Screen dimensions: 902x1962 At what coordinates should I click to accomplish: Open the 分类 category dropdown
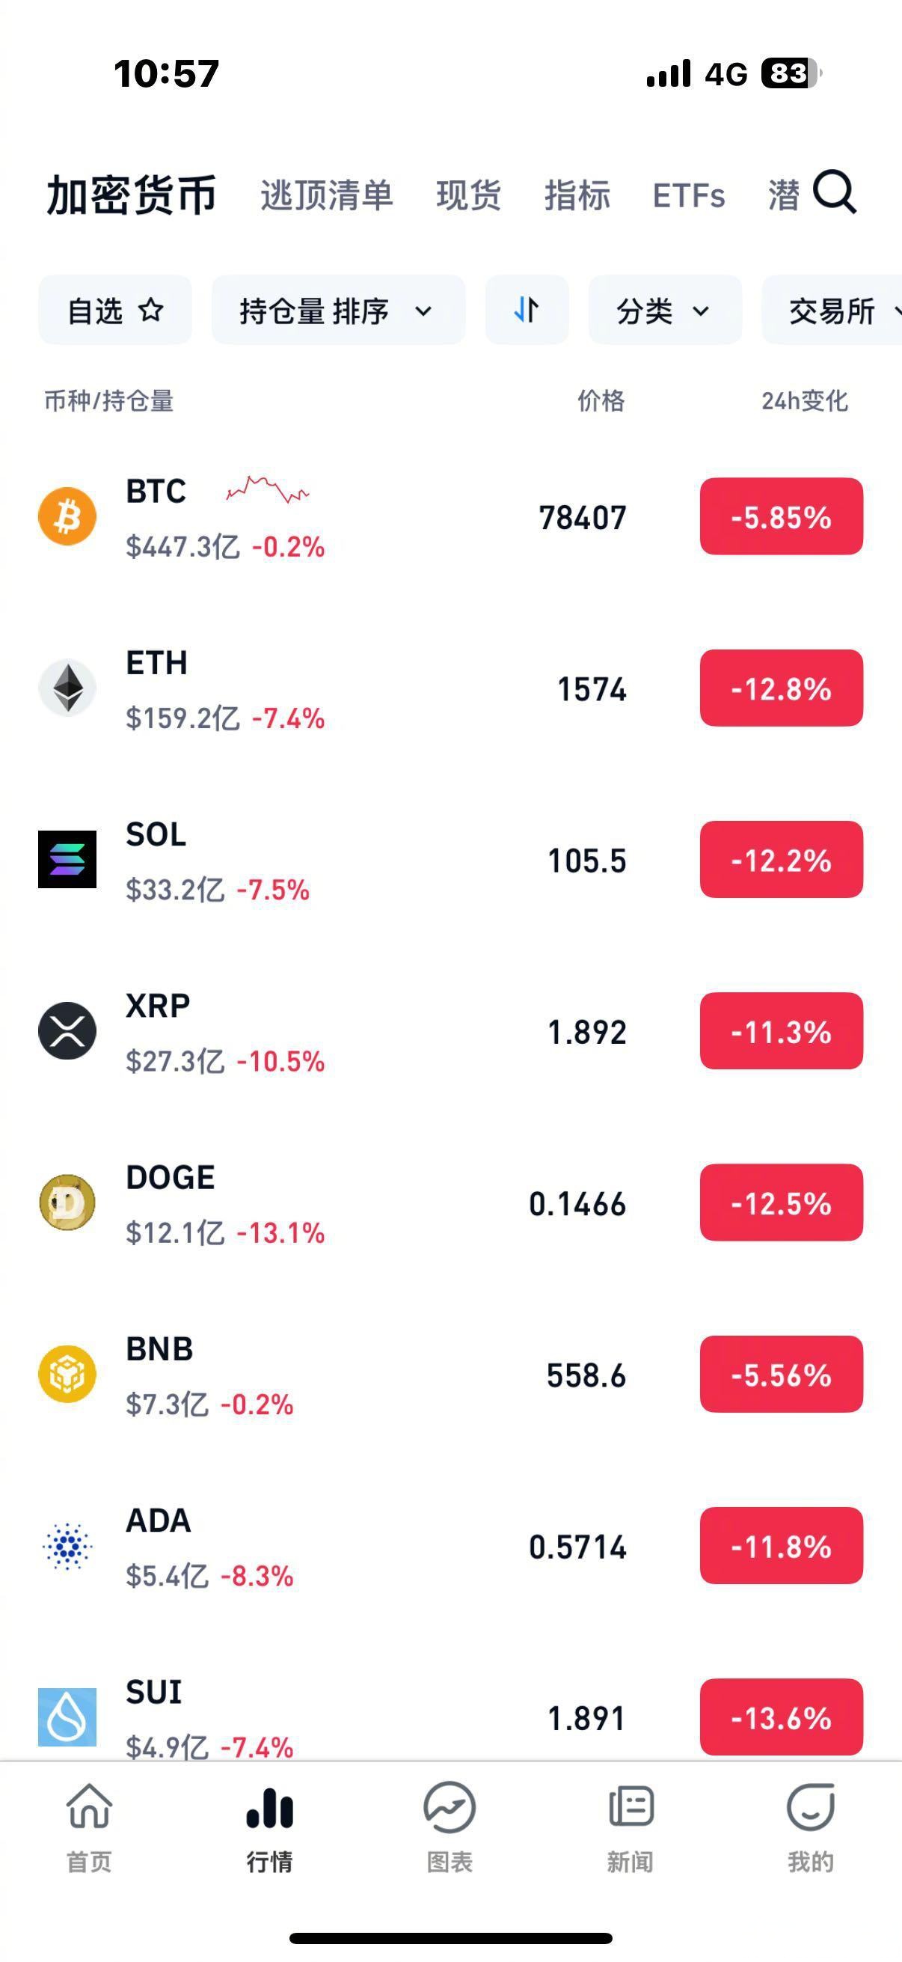click(x=663, y=310)
